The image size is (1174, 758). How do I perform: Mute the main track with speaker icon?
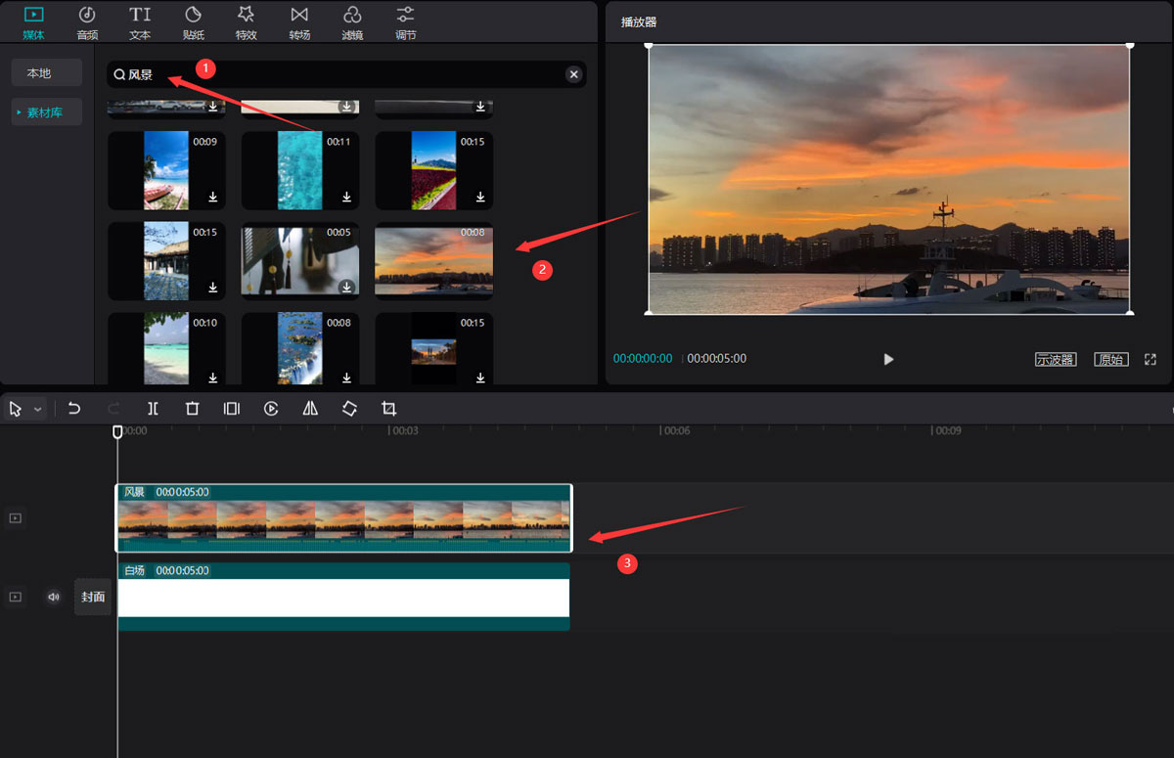click(x=53, y=597)
